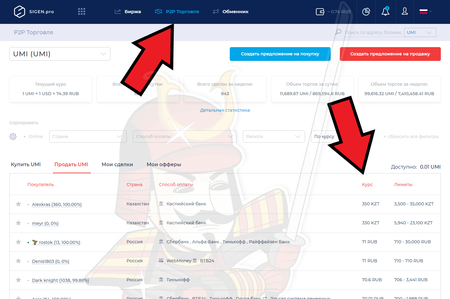The width and height of the screenshot is (450, 299).
Task: Open the meyr user profile link
Action: click(x=45, y=223)
